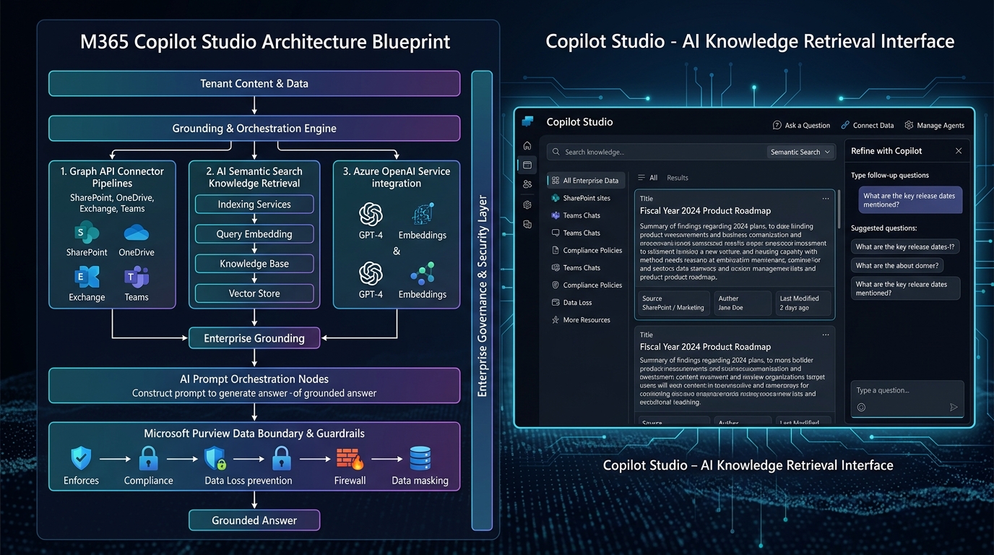Viewport: 994px width, 555px height.
Task: Click the Grounded Answer box
Action: pos(254,520)
